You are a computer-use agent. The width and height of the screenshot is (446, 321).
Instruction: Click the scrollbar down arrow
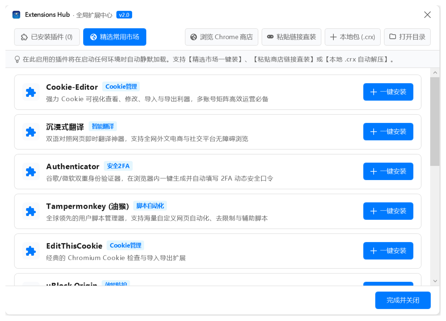[x=435, y=281]
